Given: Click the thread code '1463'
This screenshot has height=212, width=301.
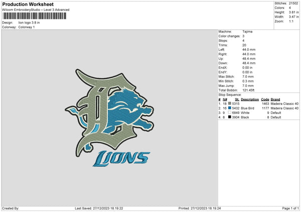Looking at the screenshot, I should tap(265, 103).
